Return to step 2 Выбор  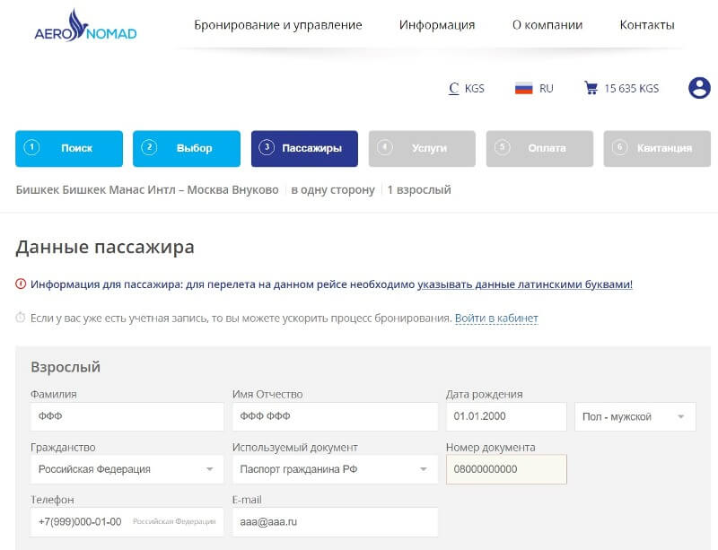(x=187, y=148)
